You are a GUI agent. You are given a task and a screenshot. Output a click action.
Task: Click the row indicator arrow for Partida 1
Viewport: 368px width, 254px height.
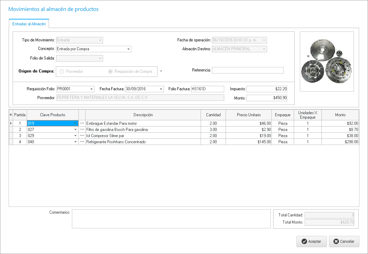[11, 123]
